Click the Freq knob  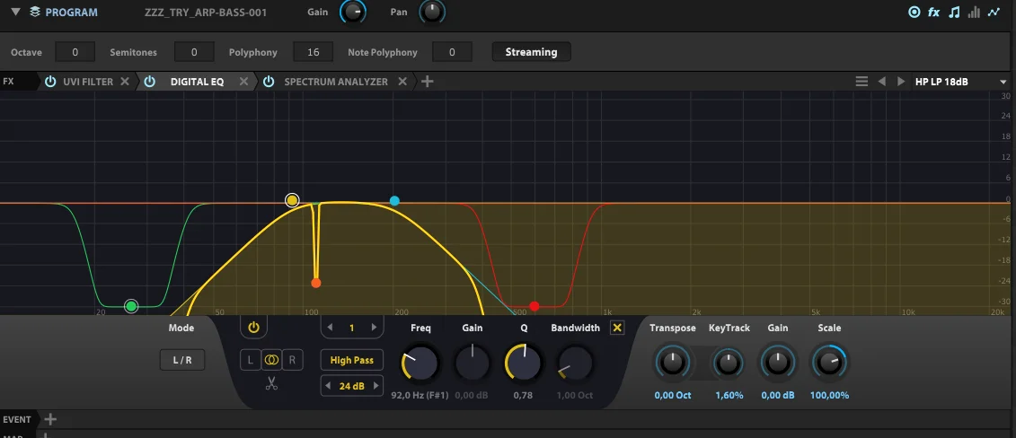click(420, 363)
